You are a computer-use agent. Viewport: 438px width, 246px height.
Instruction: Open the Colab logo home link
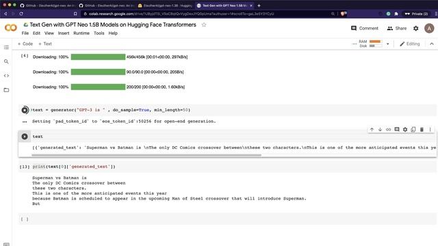tap(11, 27)
